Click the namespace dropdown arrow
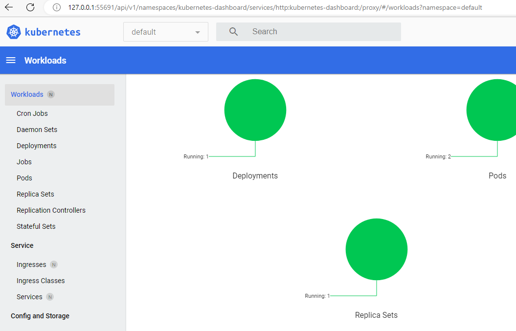Screen dimensions: 516x331 pos(198,32)
